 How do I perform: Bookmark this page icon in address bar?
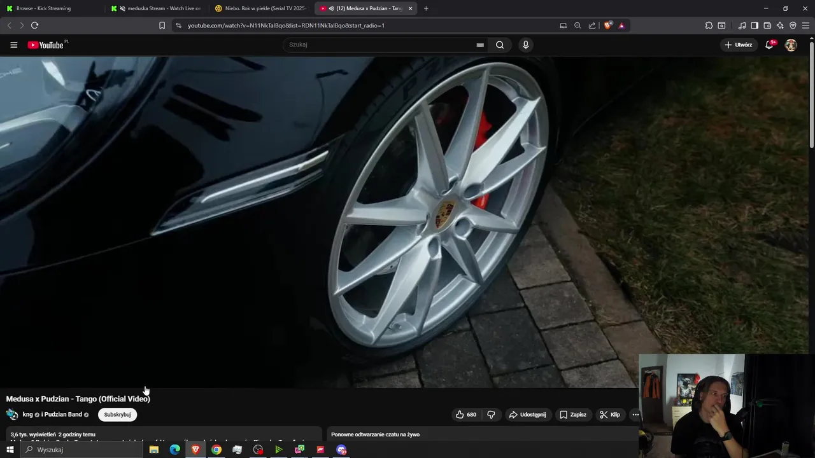(x=162, y=25)
